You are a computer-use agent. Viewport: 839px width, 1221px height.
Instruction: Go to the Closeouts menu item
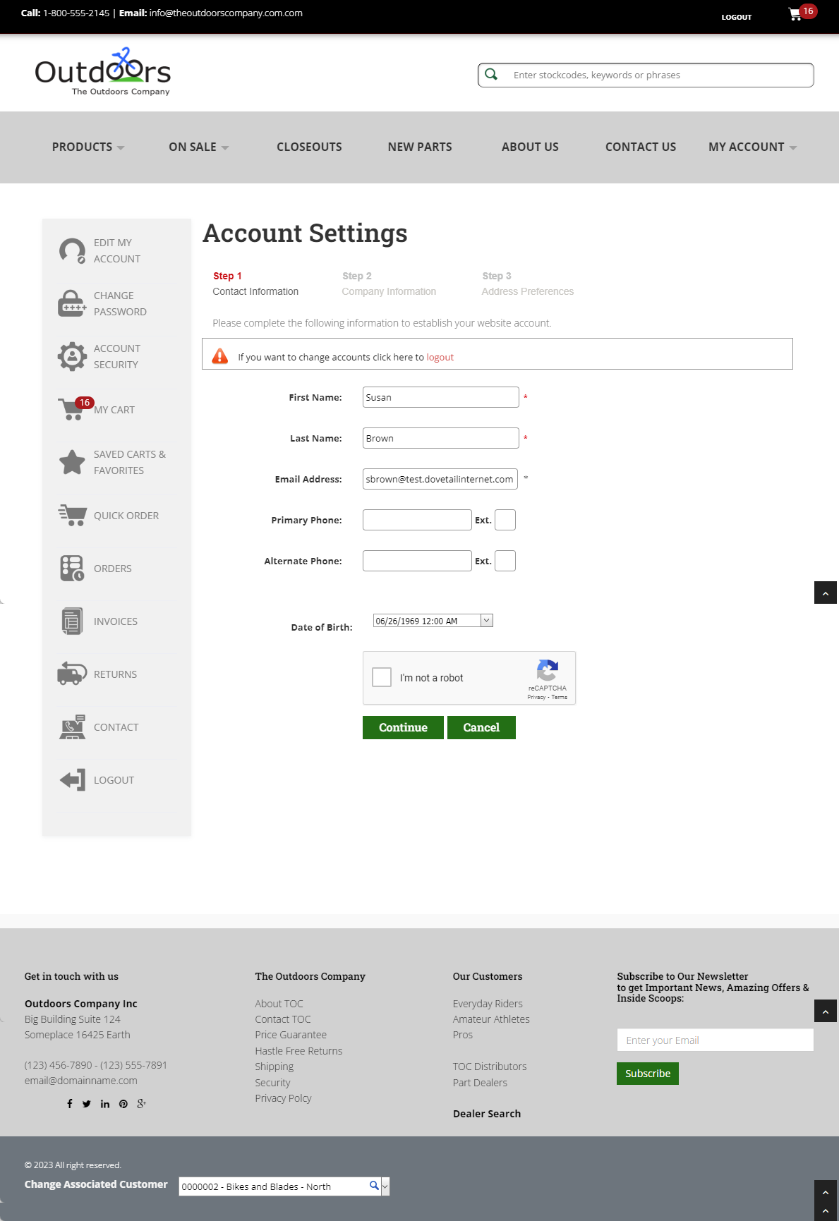pos(309,147)
